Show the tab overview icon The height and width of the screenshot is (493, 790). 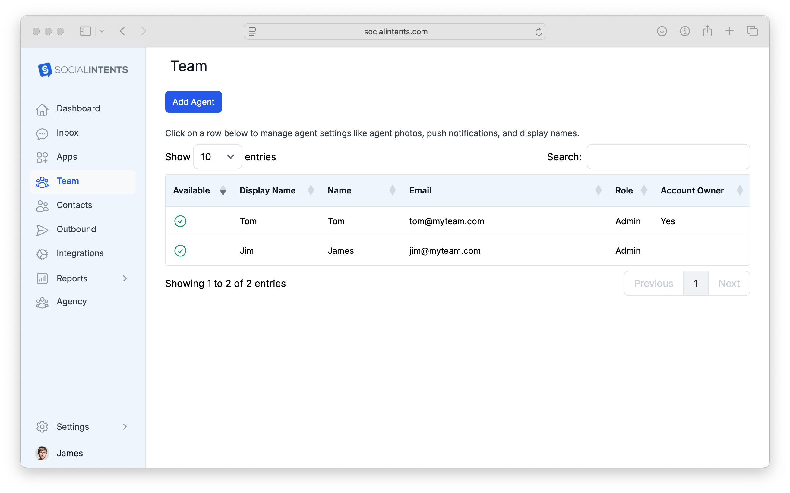point(752,31)
